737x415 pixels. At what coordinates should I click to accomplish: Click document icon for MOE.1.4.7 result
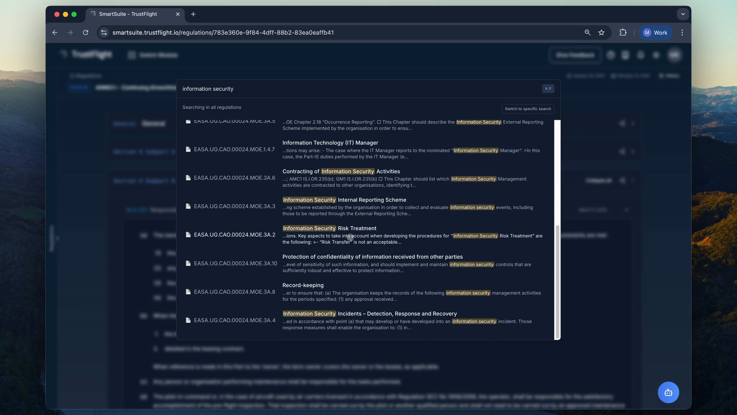pyautogui.click(x=188, y=149)
